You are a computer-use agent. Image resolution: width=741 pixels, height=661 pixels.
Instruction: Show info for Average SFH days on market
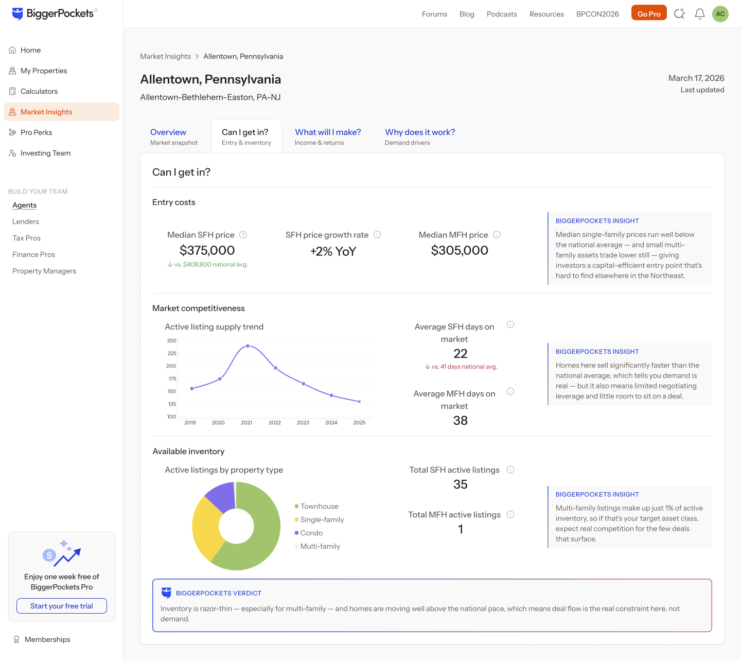click(x=510, y=324)
